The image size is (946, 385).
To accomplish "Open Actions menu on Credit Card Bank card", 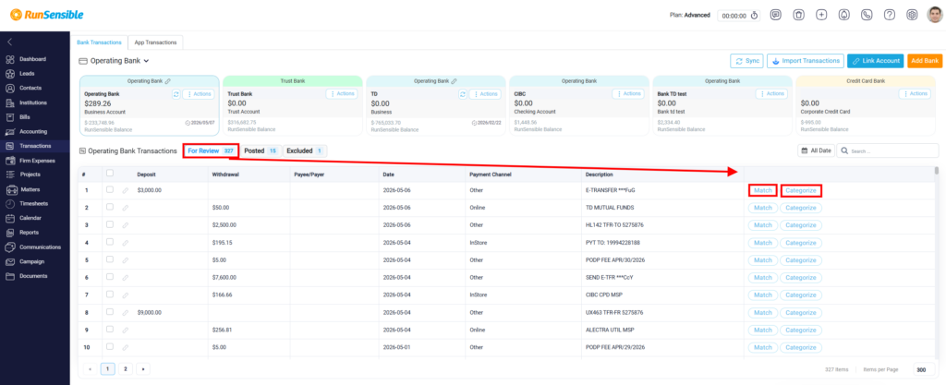I will pos(915,94).
